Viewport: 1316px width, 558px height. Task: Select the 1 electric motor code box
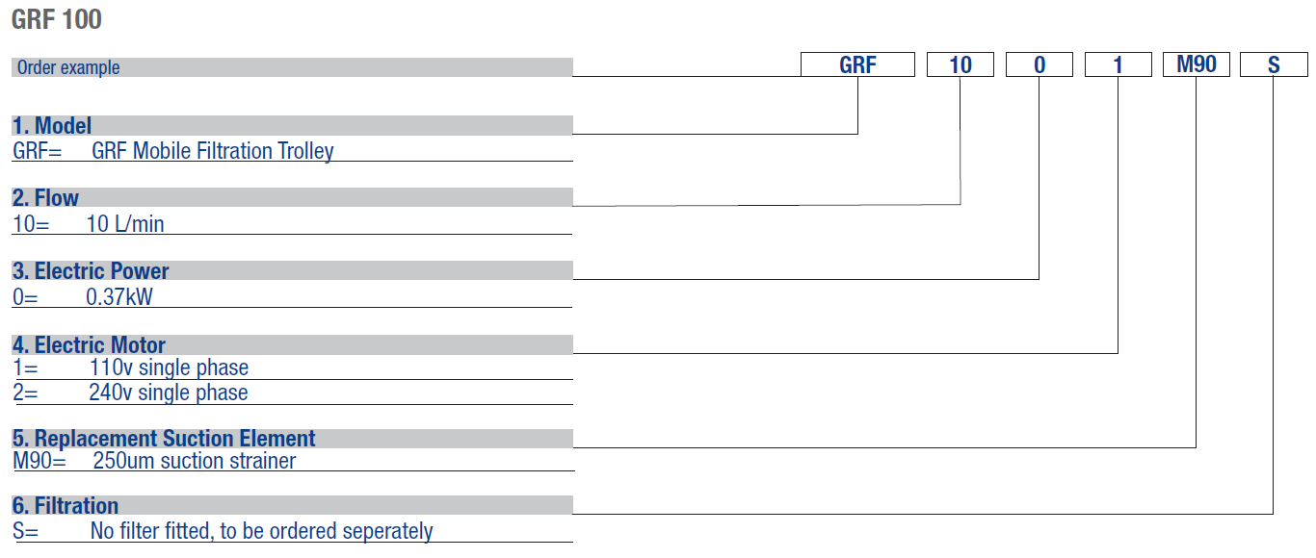click(x=1118, y=64)
